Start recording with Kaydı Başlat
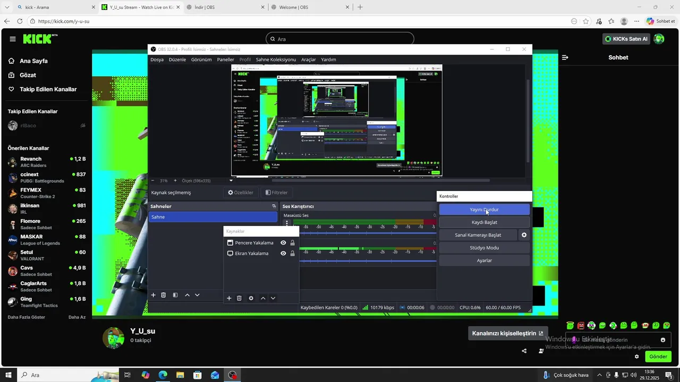Viewport: 680px width, 382px height. point(484,222)
